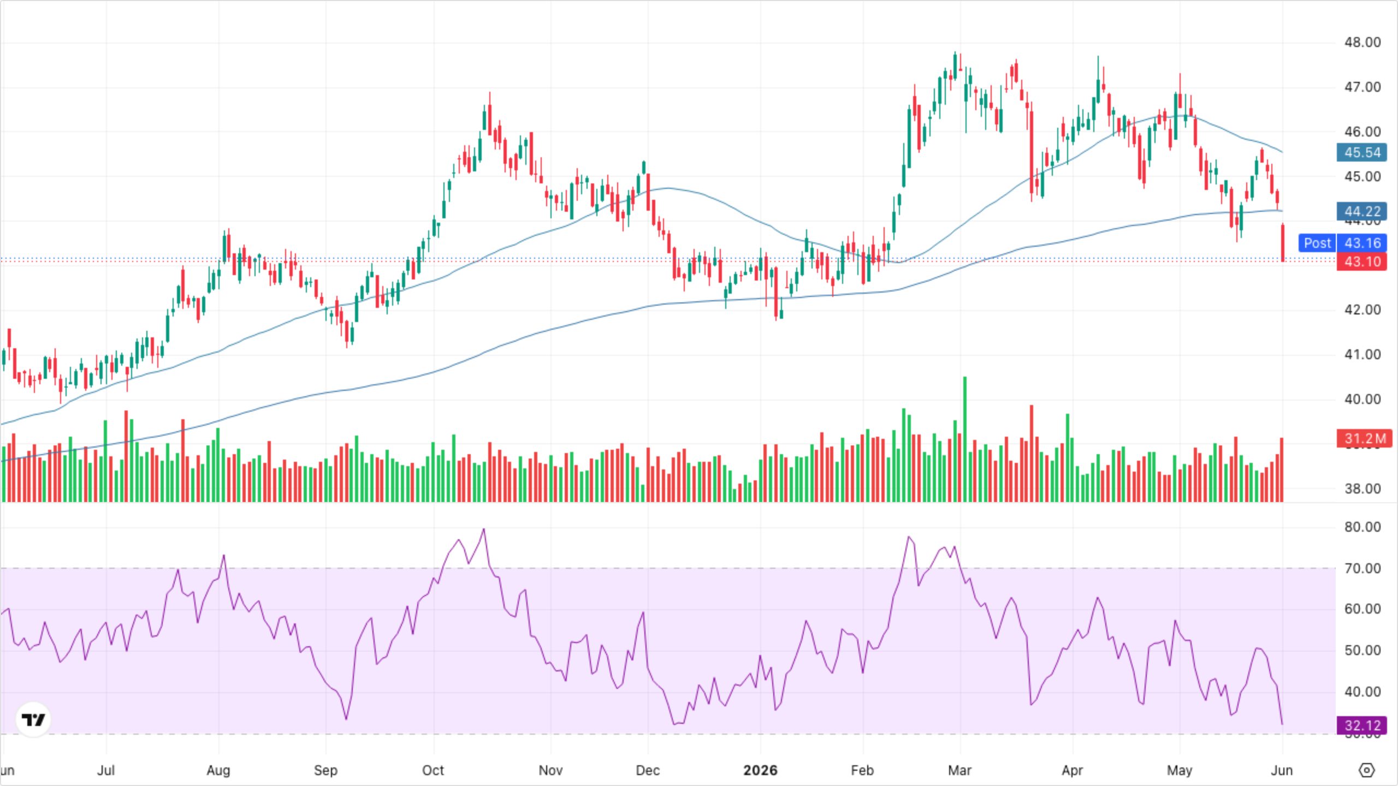The width and height of the screenshot is (1398, 786).
Task: Open the TradingView logo at bottom left
Action: coord(33,719)
